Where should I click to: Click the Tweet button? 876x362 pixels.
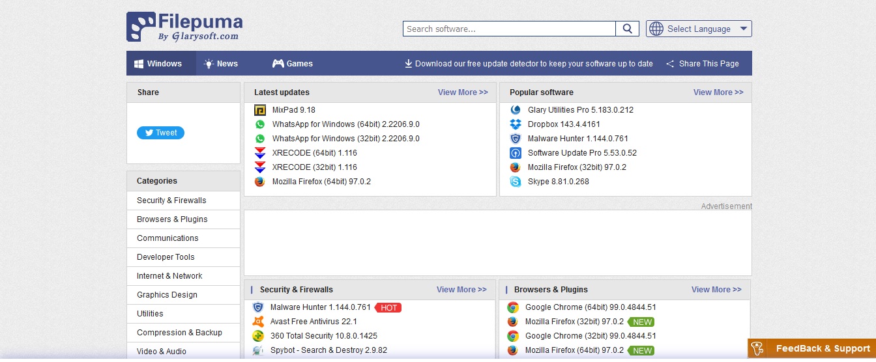pos(160,133)
